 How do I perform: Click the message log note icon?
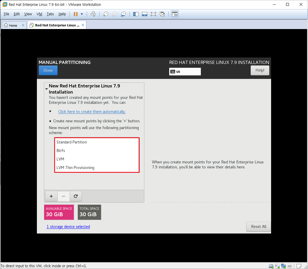tap(299, 266)
